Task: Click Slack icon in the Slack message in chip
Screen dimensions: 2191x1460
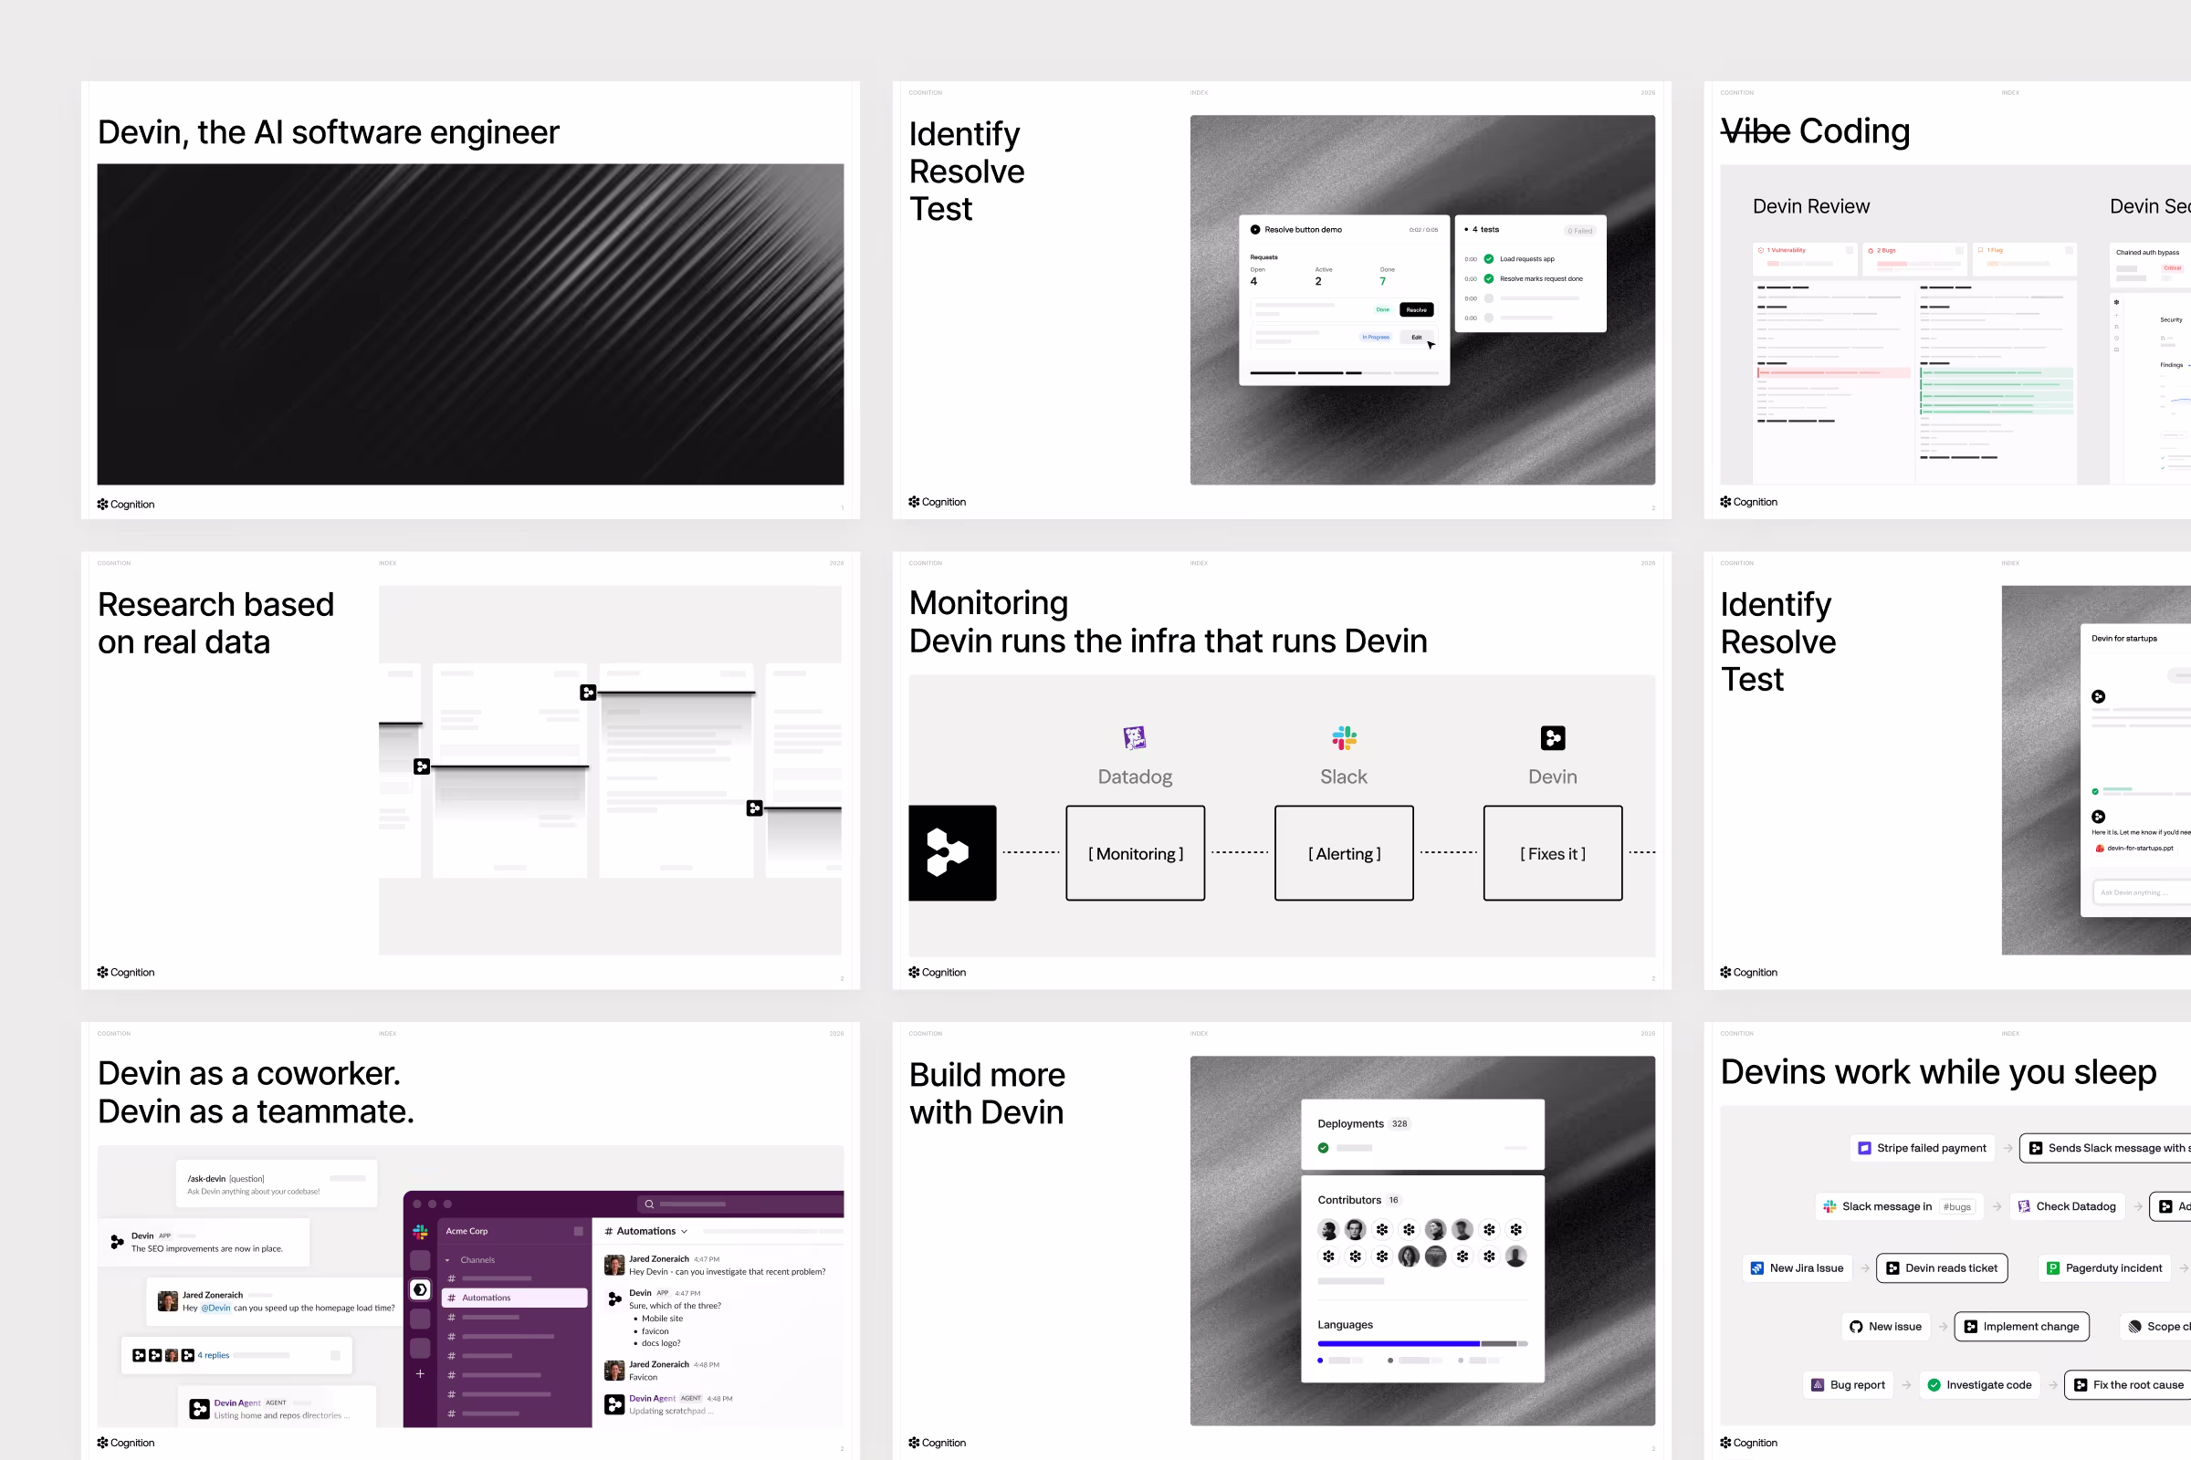Action: click(1829, 1205)
